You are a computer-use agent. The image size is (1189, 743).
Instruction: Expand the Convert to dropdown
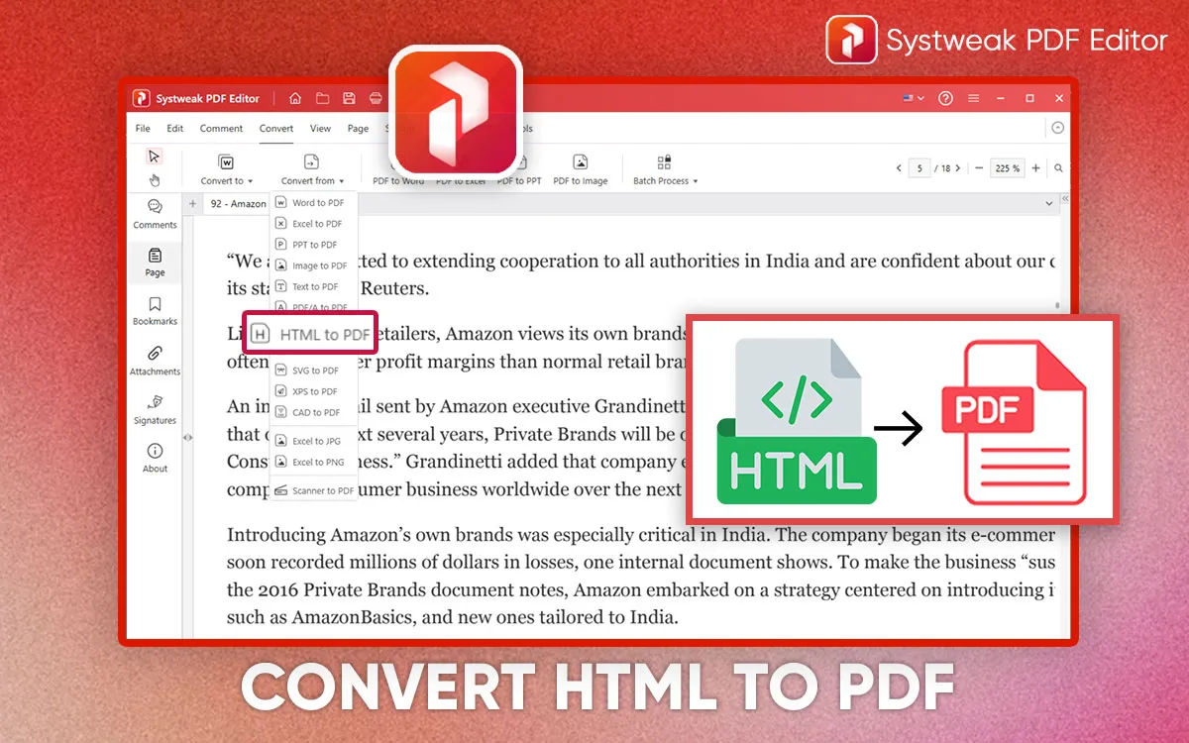tap(227, 168)
